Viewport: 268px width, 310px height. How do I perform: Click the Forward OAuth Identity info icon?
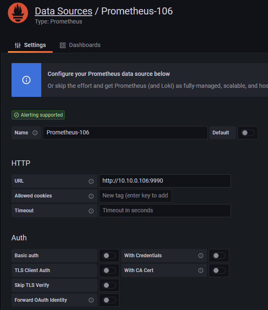click(x=91, y=300)
